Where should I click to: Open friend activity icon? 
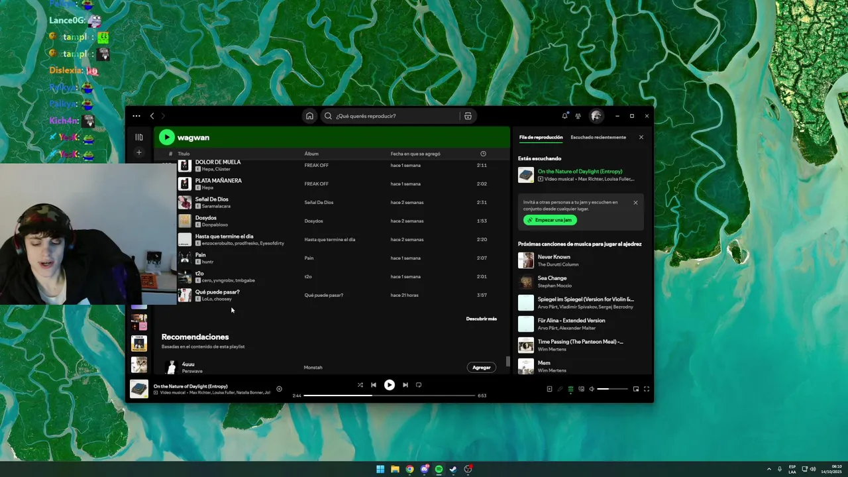578,116
